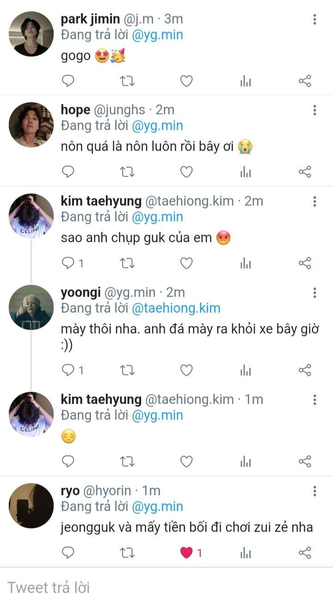Screen dimensions: 333x607
Task: Open more options menu on hope's tweet
Action: pyautogui.click(x=314, y=110)
